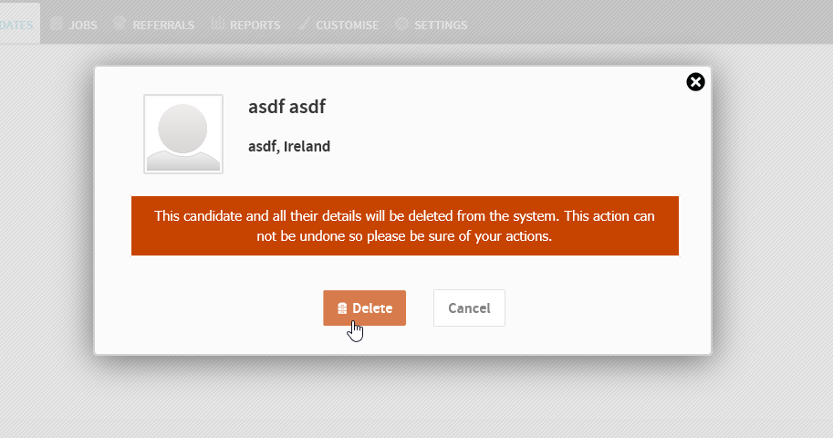Click the Jobs briefcase icon in navigation

click(57, 25)
